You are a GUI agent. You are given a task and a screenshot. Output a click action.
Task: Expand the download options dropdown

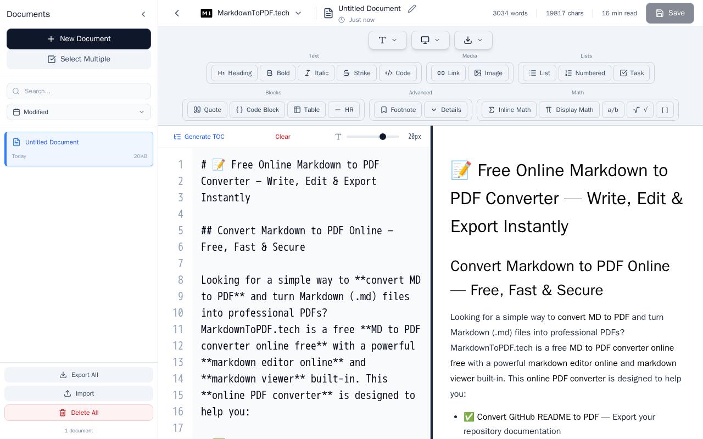[x=473, y=40]
